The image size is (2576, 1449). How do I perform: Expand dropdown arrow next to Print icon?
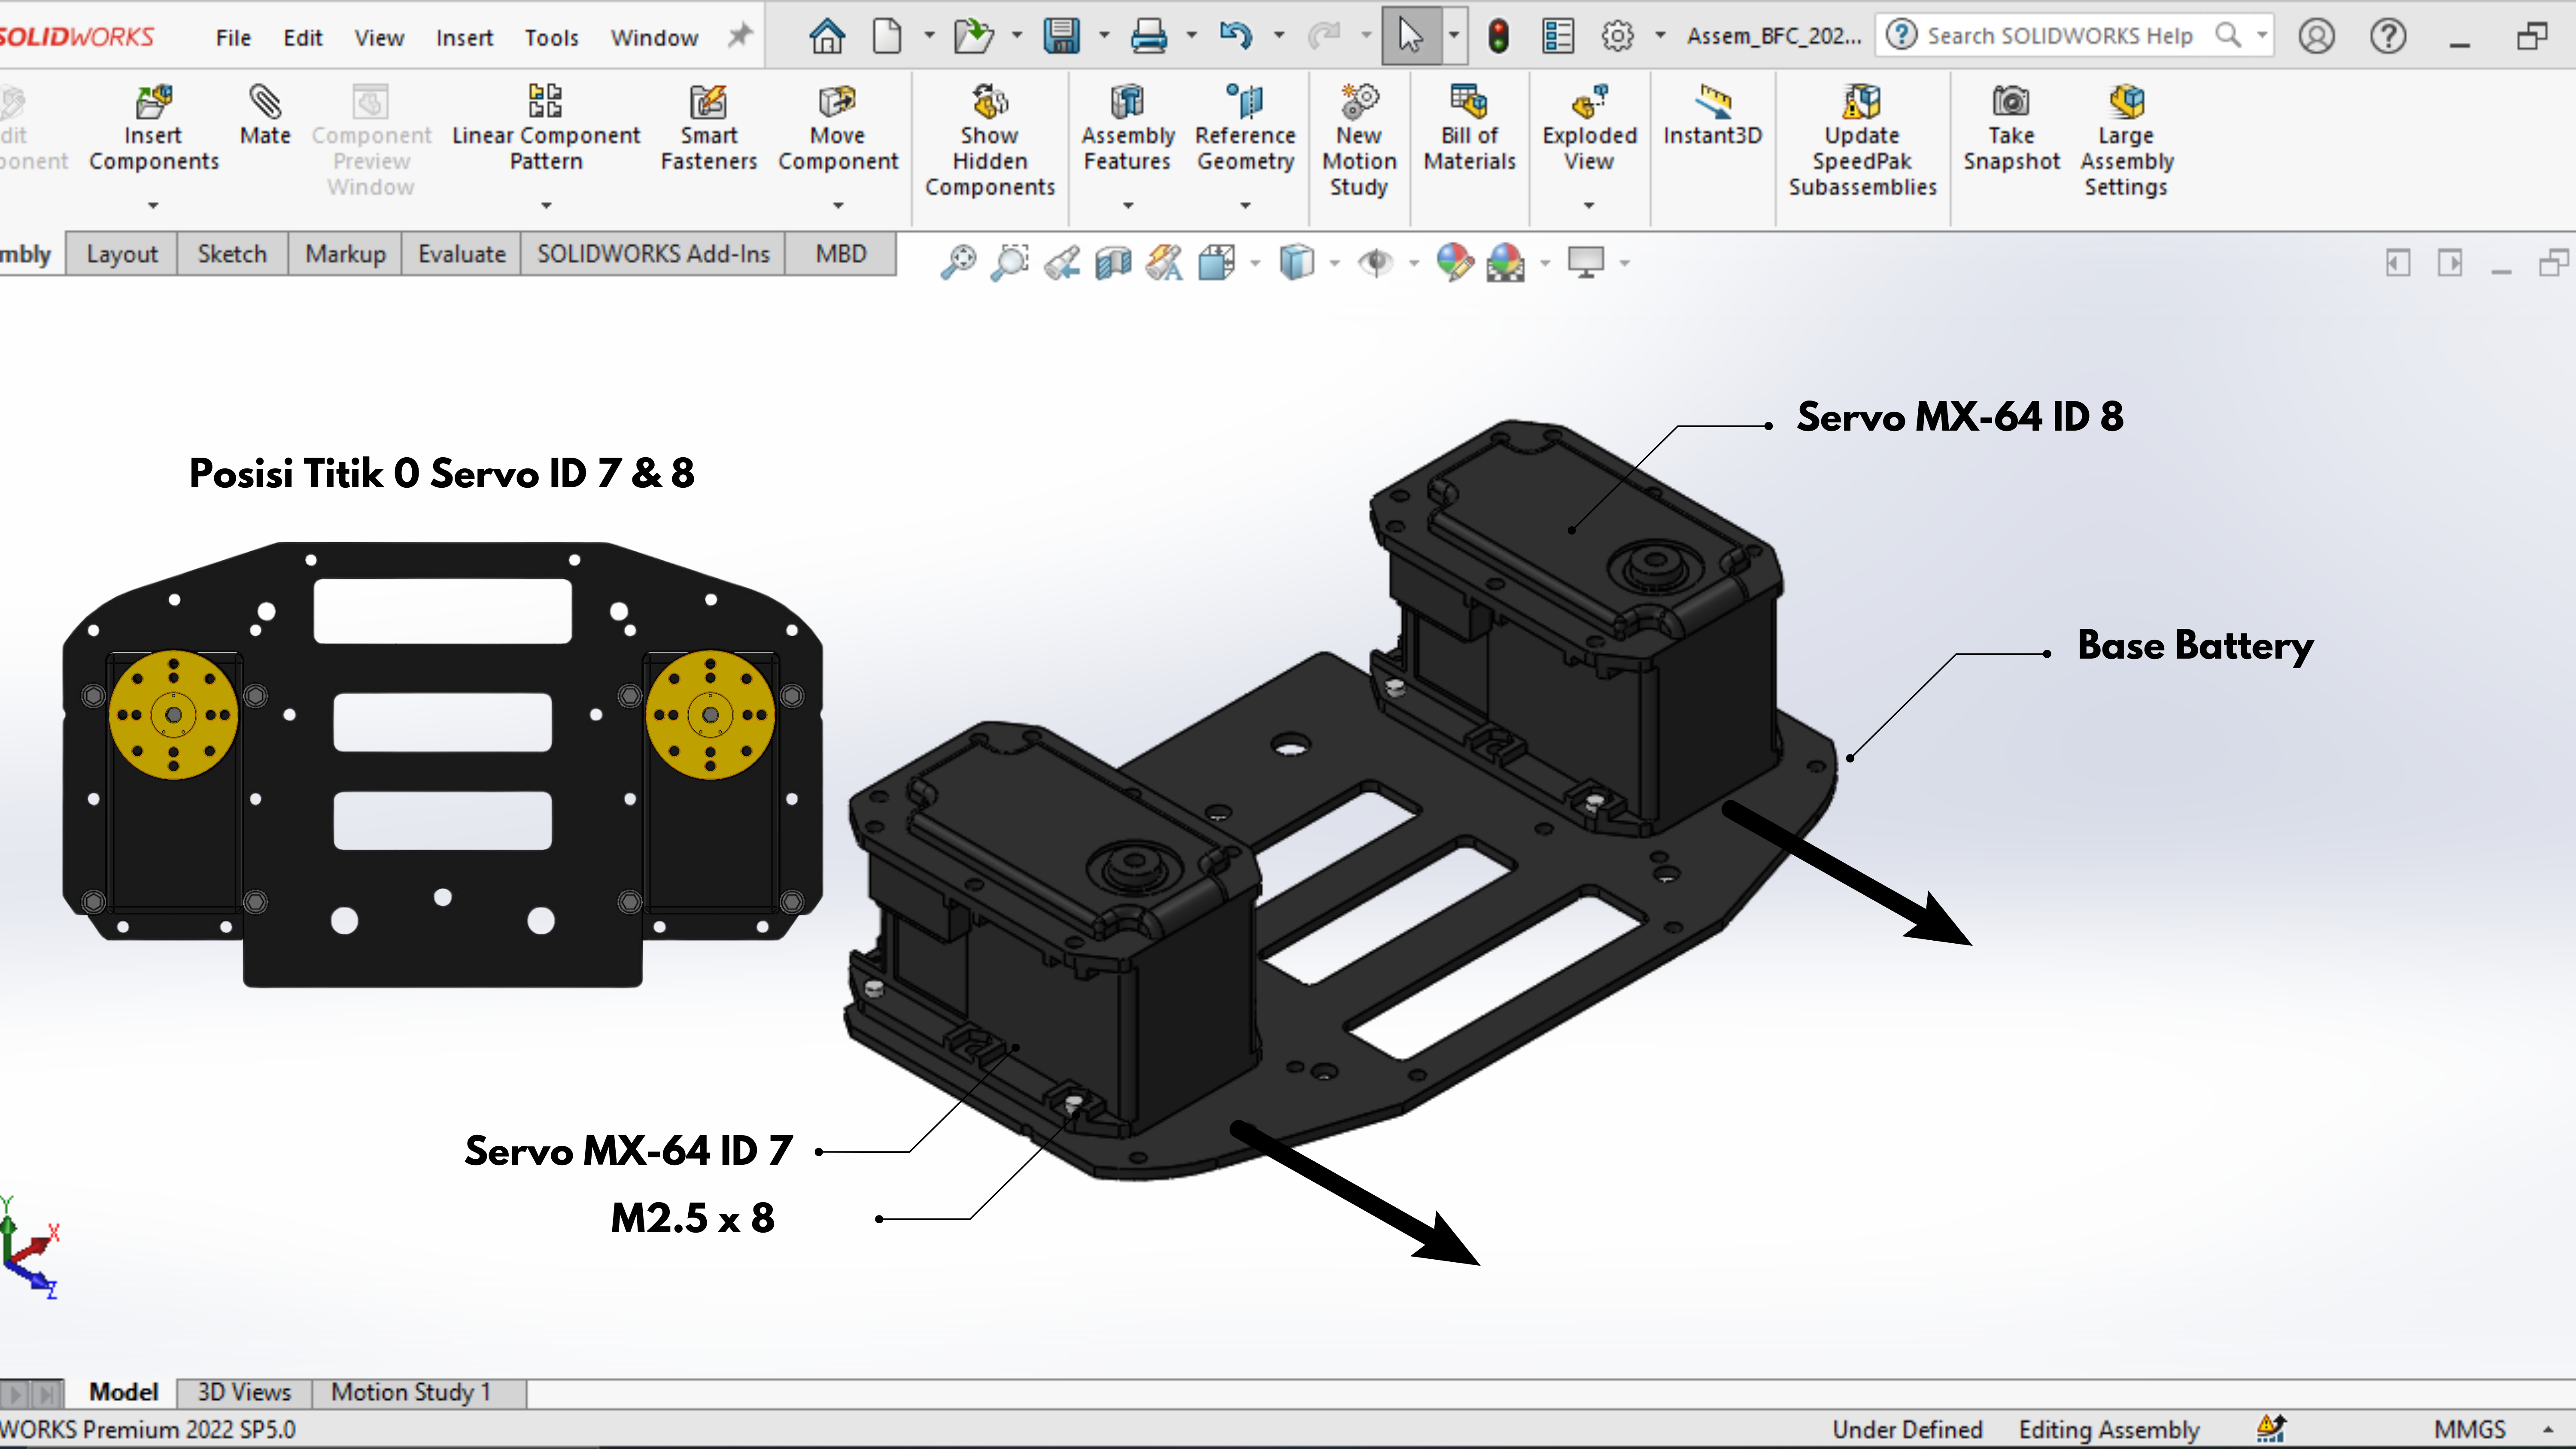coord(1191,36)
